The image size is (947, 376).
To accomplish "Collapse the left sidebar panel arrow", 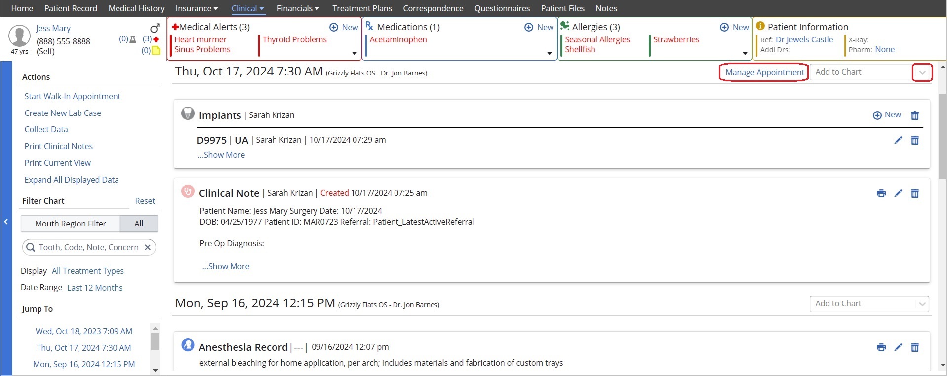I will [x=6, y=222].
